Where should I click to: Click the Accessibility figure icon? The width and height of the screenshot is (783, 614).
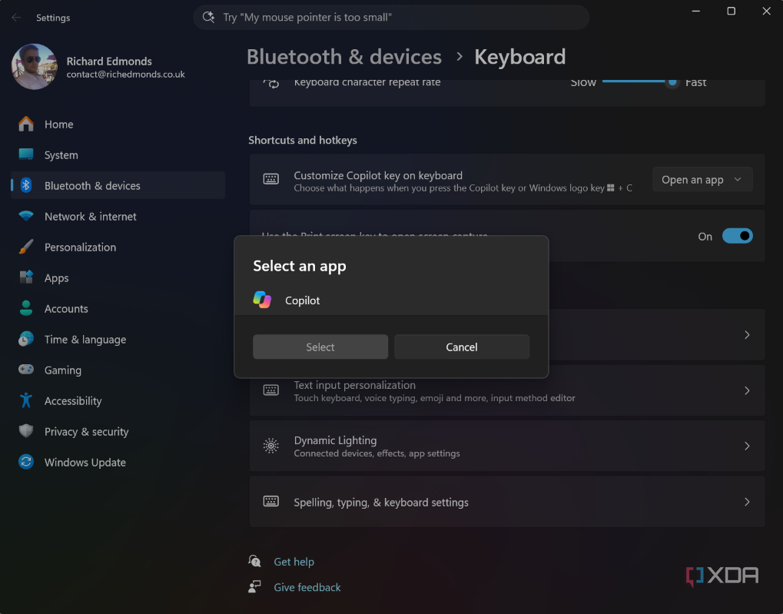coord(26,400)
